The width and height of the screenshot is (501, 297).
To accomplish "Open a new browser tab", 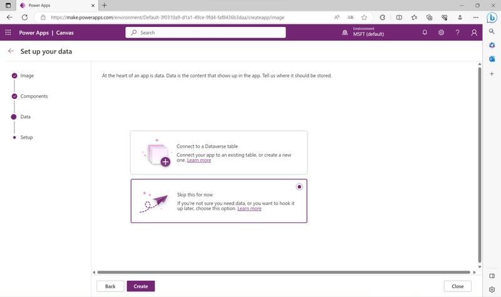I will (105, 5).
